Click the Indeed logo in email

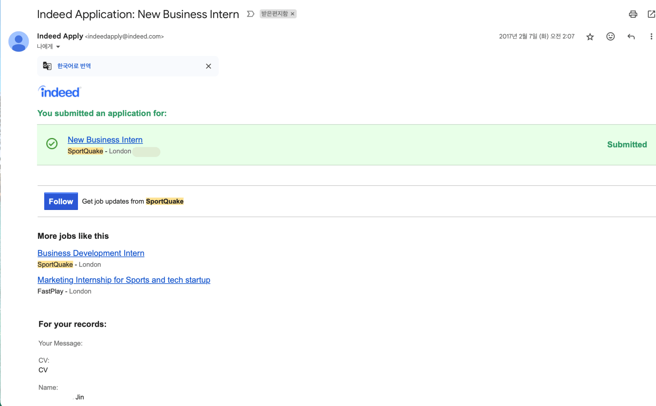point(59,92)
